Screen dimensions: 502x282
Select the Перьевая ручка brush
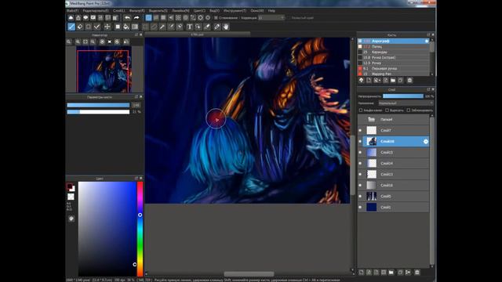point(393,68)
